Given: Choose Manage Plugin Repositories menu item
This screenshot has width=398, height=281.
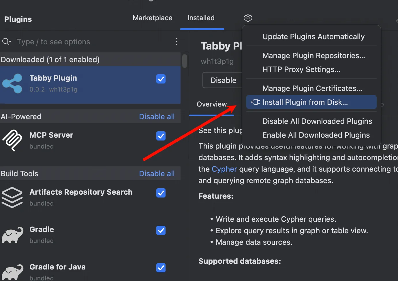Looking at the screenshot, I should pyautogui.click(x=313, y=56).
